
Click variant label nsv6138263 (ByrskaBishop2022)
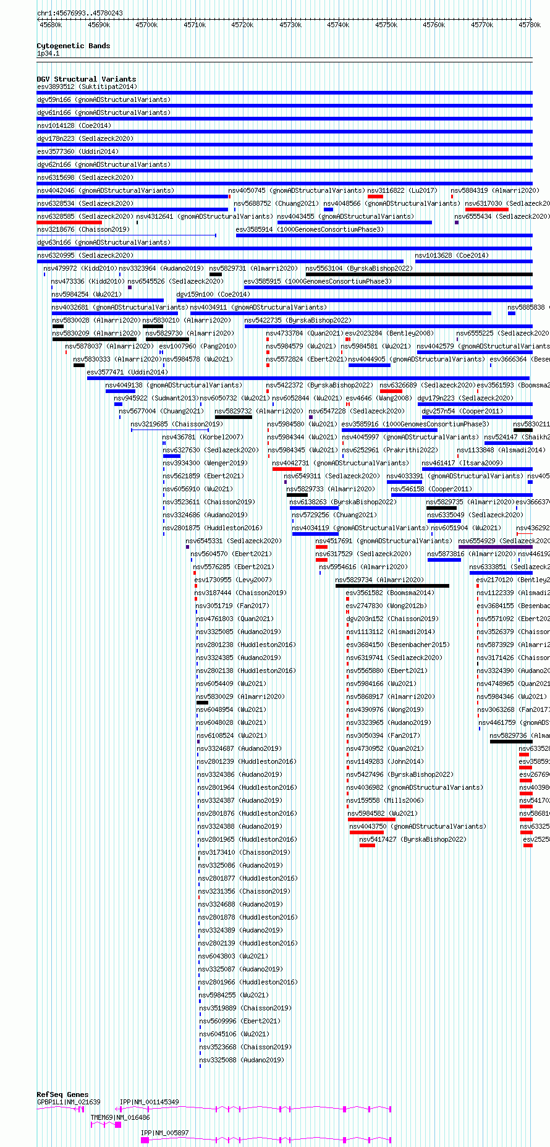(343, 502)
